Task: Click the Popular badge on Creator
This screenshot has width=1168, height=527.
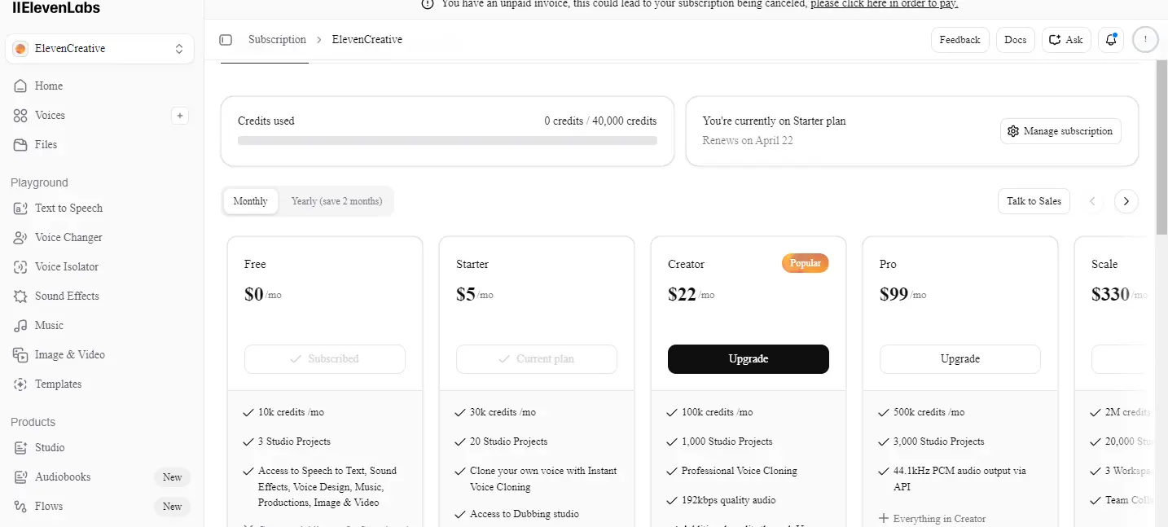Action: point(806,263)
